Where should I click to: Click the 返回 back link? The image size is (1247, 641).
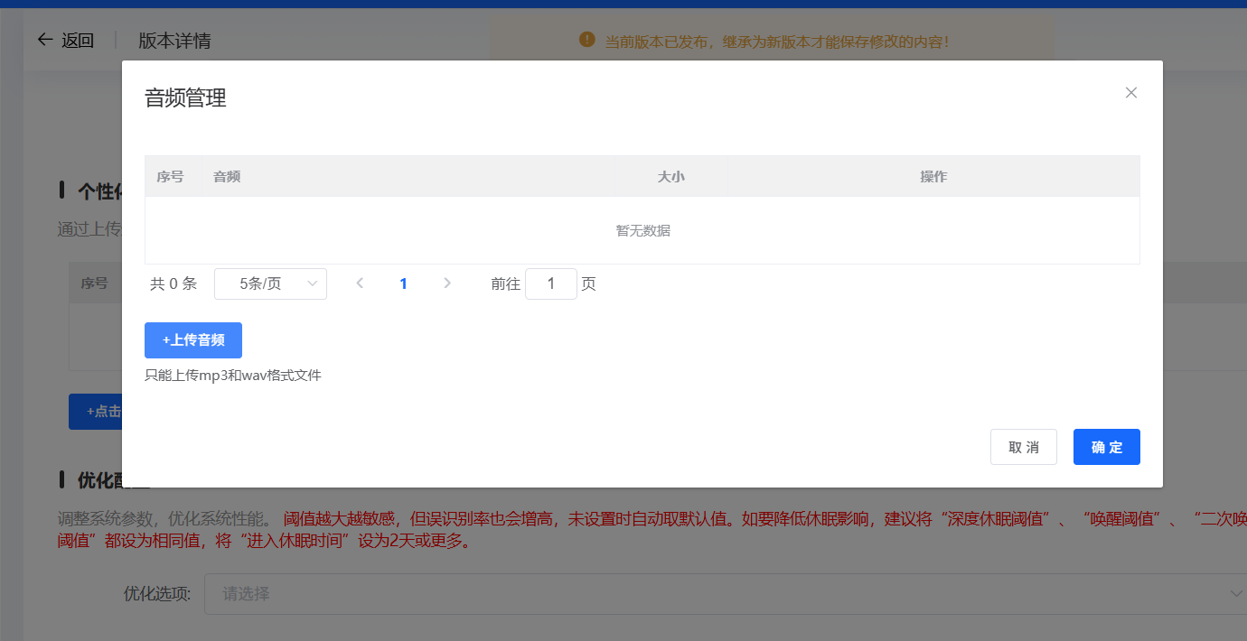coord(76,40)
